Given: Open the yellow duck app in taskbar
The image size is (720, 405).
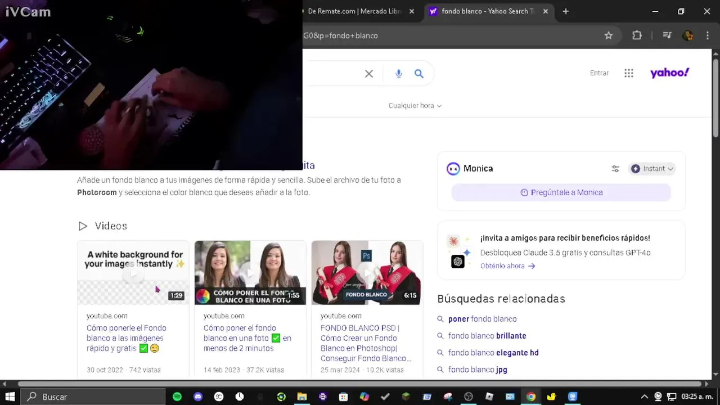Looking at the screenshot, I should click(552, 397).
